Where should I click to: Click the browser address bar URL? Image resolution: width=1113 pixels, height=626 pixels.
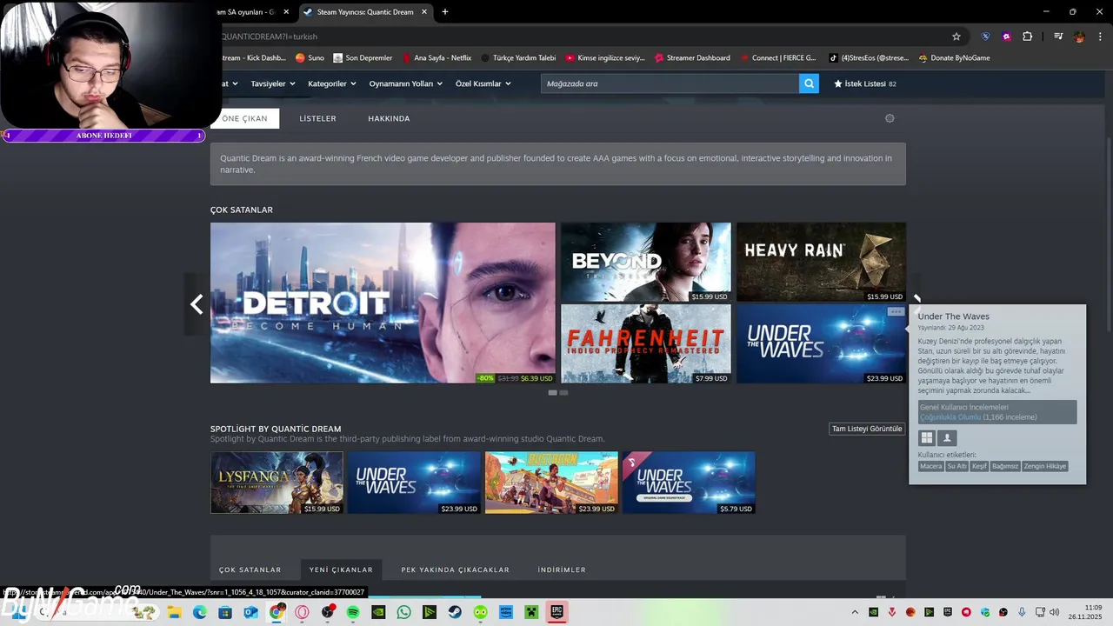(x=270, y=37)
